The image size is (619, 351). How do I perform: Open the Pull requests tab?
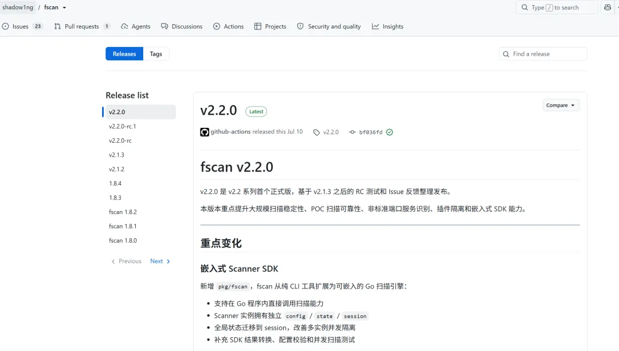(82, 26)
